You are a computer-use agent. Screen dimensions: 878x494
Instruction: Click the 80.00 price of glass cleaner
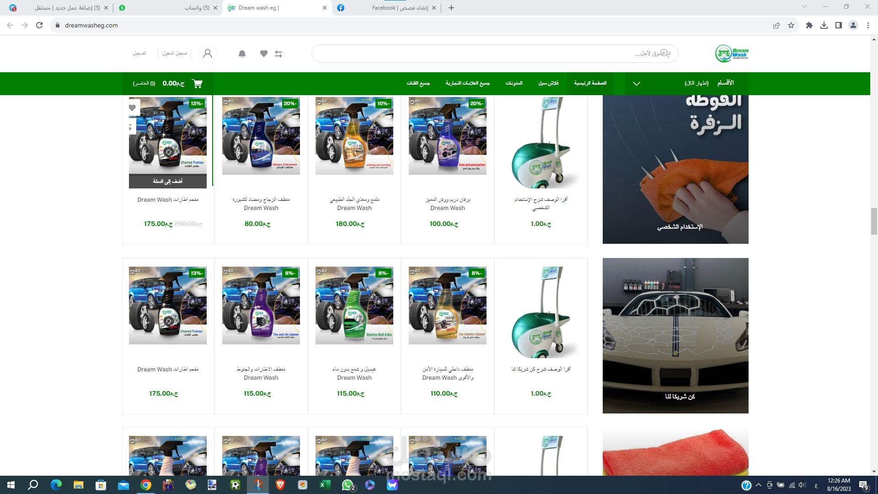(x=257, y=224)
